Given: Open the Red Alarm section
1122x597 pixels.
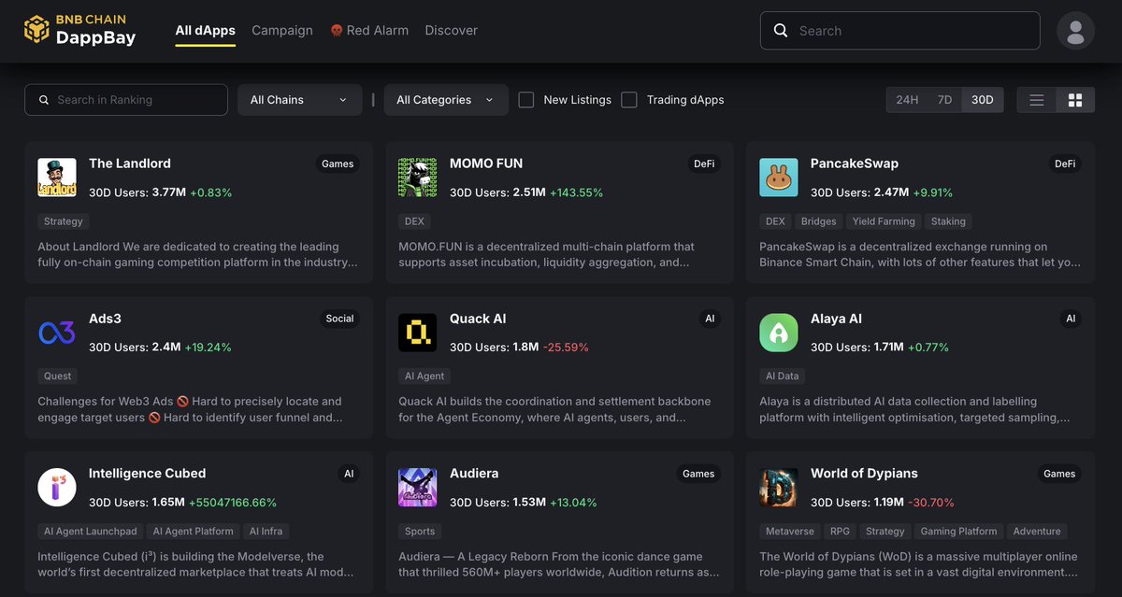Looking at the screenshot, I should point(369,30).
